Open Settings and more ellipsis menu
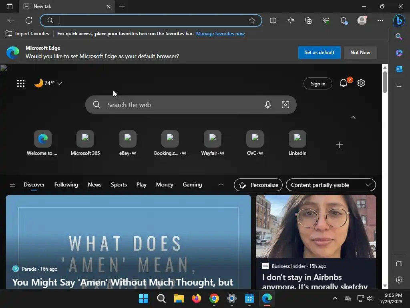 [x=380, y=20]
